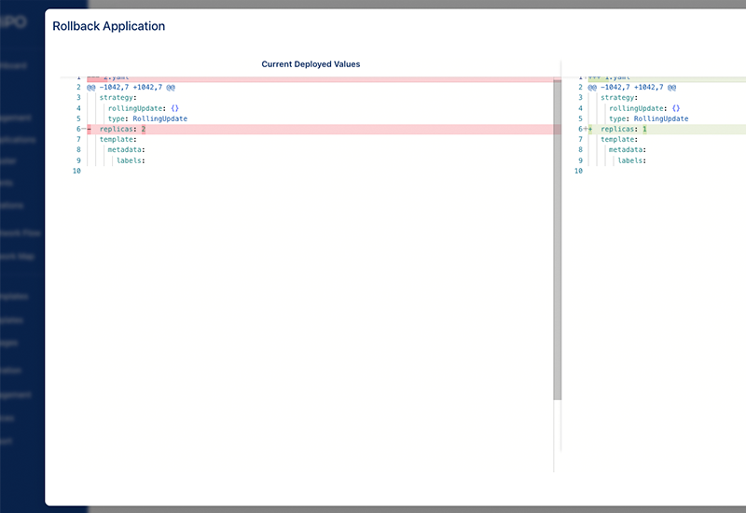This screenshot has width=746, height=513.
Task: Click line number 10 in the deployed values pane
Action: (76, 171)
